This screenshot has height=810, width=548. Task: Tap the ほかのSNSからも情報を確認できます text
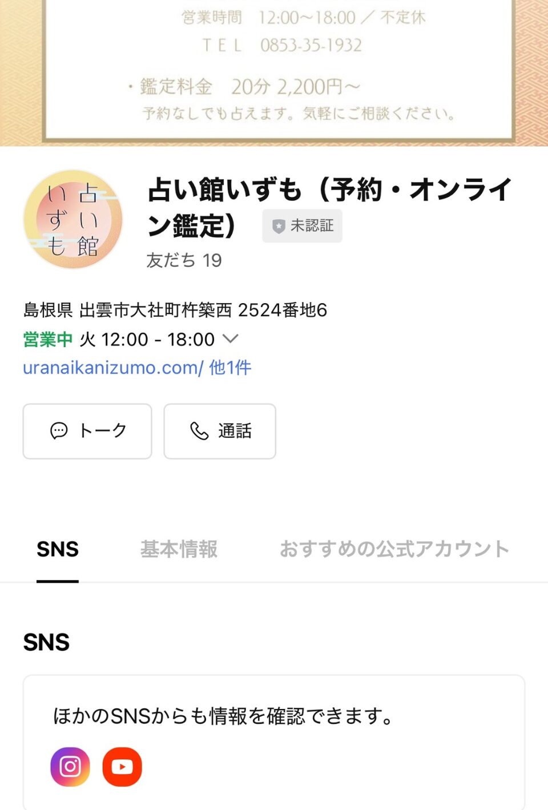coord(223,715)
